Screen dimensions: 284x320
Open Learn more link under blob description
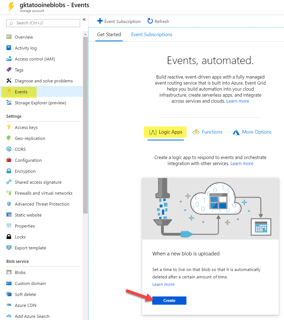[163, 284]
